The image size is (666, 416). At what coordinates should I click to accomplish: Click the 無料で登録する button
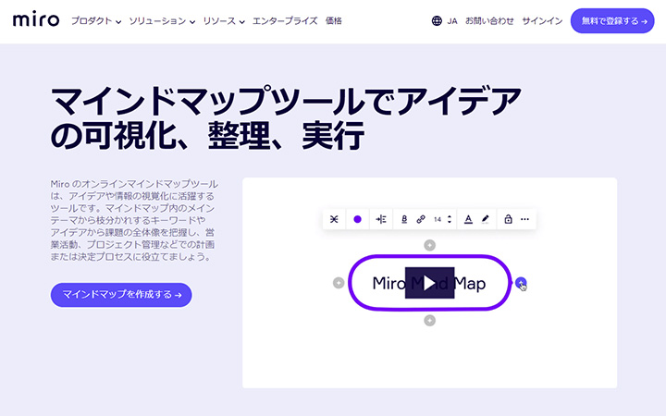pos(612,20)
